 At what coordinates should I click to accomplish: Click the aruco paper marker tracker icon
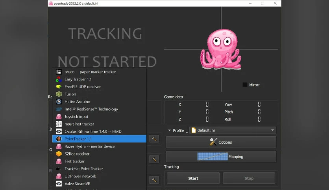click(x=59, y=72)
